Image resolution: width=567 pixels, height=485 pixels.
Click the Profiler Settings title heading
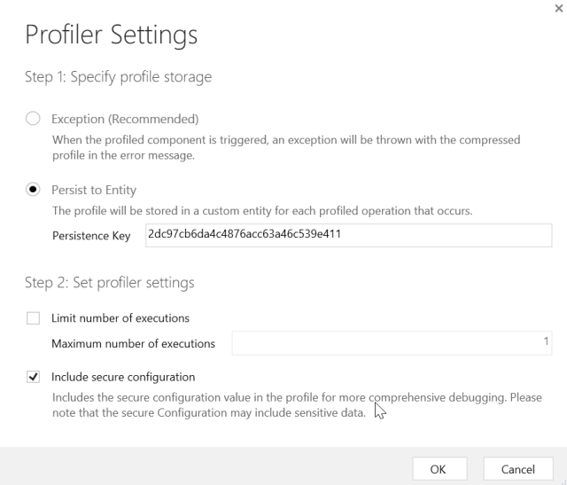111,35
